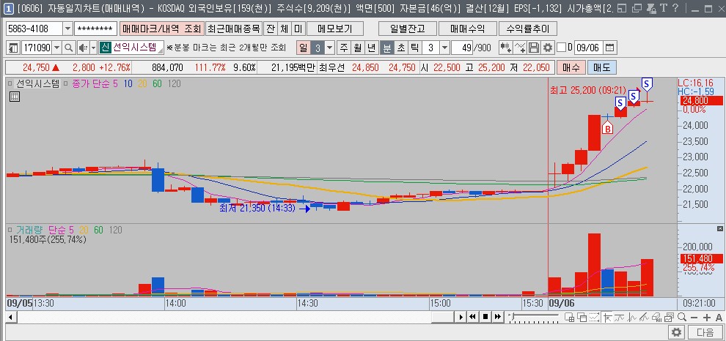This screenshot has width=726, height=341.
Task: Click the red 매수 buy button
Action: pyautogui.click(x=571, y=67)
